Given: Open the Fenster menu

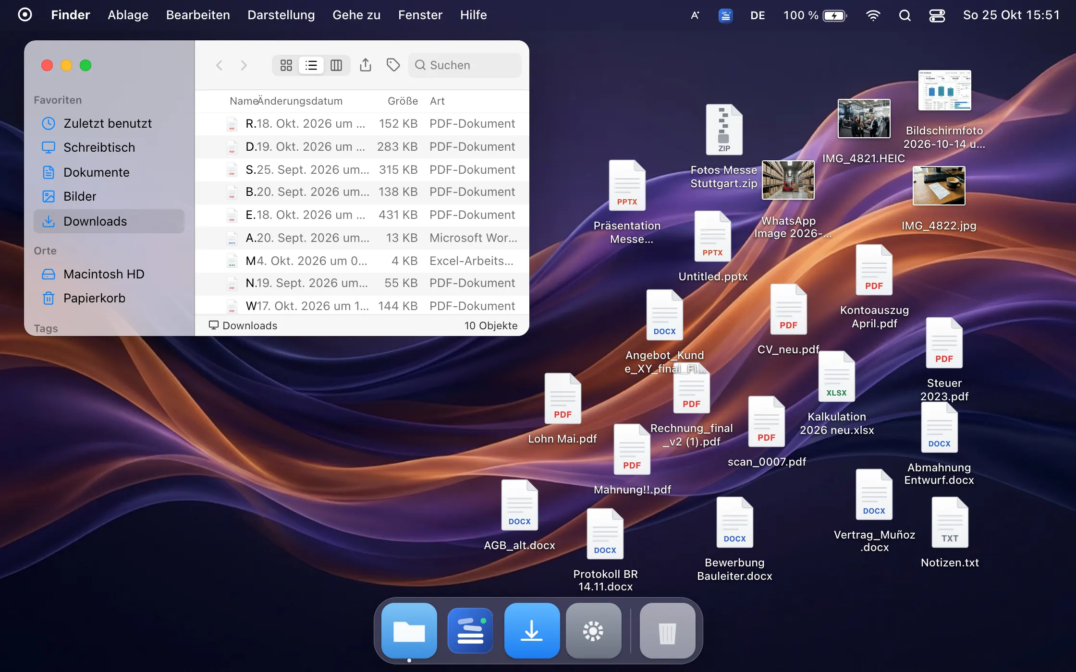Looking at the screenshot, I should 420,15.
